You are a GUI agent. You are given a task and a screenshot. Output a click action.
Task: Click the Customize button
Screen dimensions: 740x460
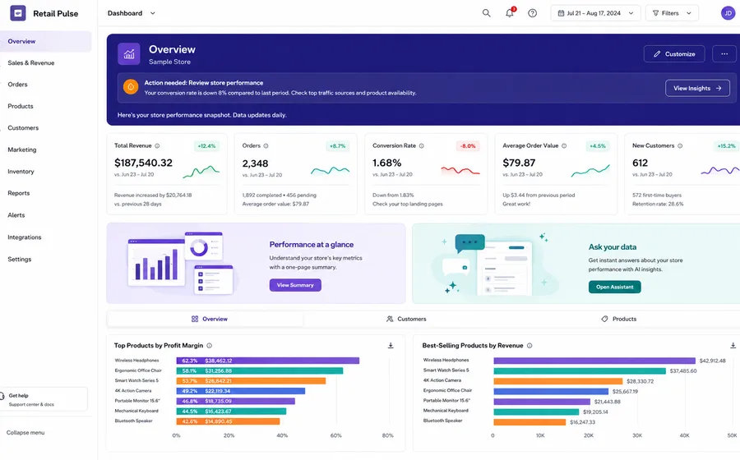(674, 53)
